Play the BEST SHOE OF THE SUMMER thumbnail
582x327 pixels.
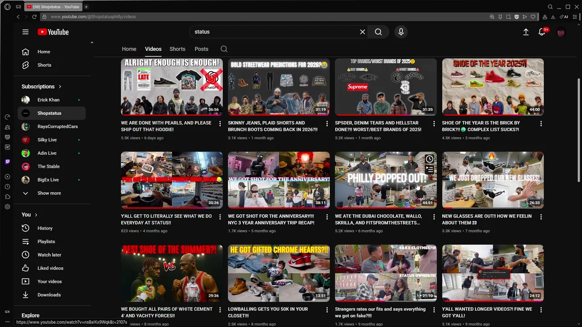tap(172, 273)
